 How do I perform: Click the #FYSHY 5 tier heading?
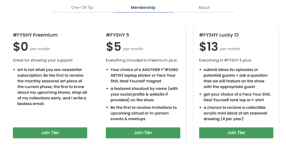coord(118,35)
